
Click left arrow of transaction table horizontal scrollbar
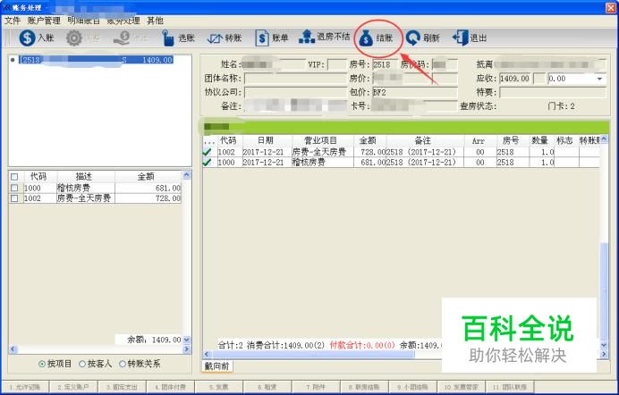(207, 354)
